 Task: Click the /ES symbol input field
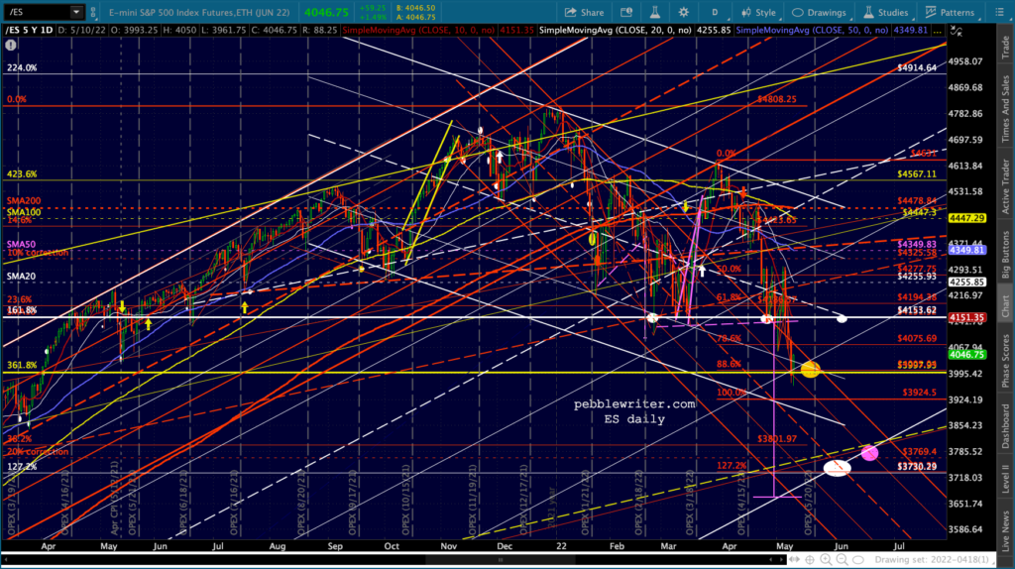click(36, 12)
